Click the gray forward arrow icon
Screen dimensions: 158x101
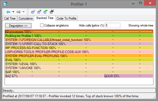(19, 12)
